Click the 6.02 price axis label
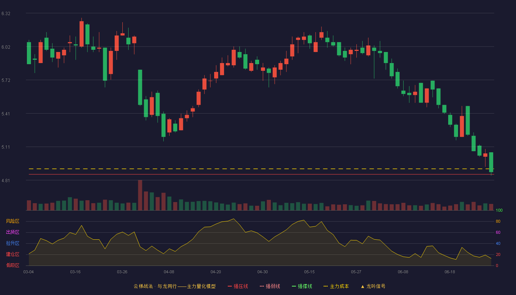Viewport: 516px width, 295px height. click(6, 47)
